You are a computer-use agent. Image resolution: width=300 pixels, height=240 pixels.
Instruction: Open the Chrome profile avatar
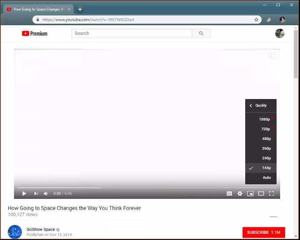pos(282,19)
